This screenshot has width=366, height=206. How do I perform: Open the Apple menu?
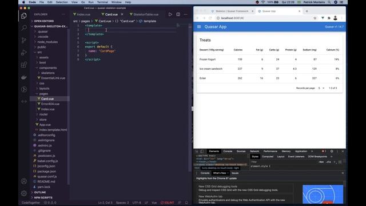(x=23, y=2)
